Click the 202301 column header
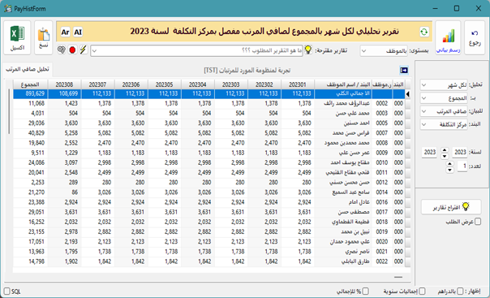The width and height of the screenshot is (490, 298). tap(298, 84)
